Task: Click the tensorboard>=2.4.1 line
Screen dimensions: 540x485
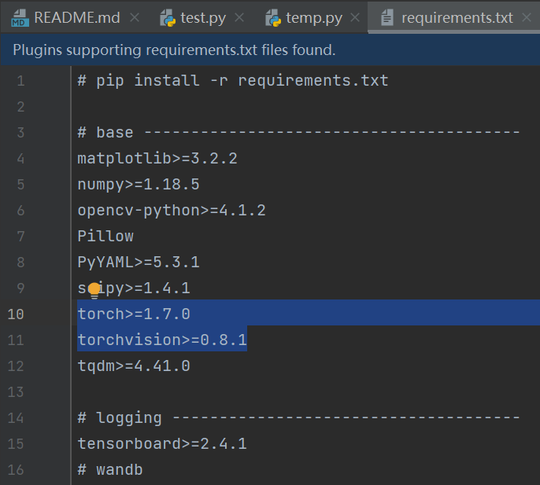Action: click(162, 443)
